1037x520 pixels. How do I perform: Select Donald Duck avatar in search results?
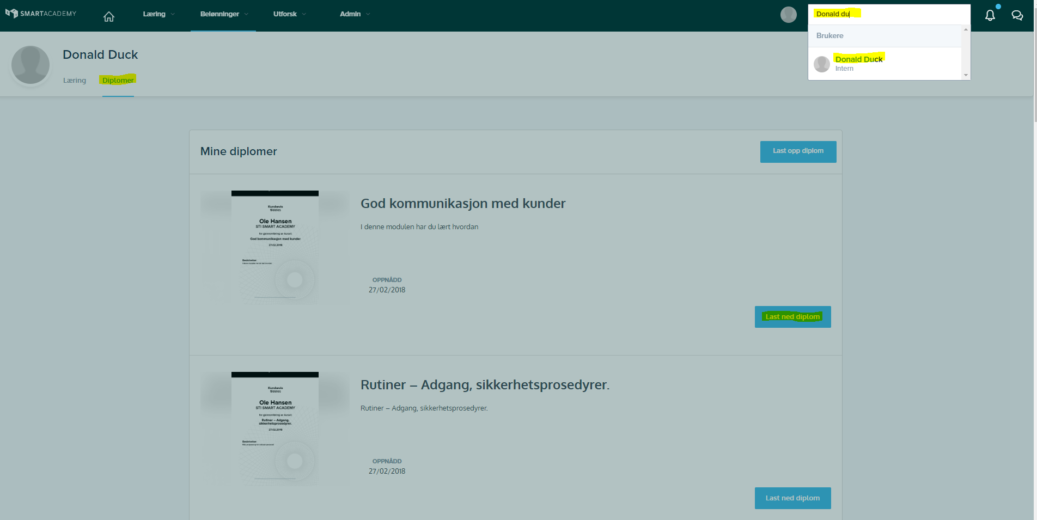(821, 64)
